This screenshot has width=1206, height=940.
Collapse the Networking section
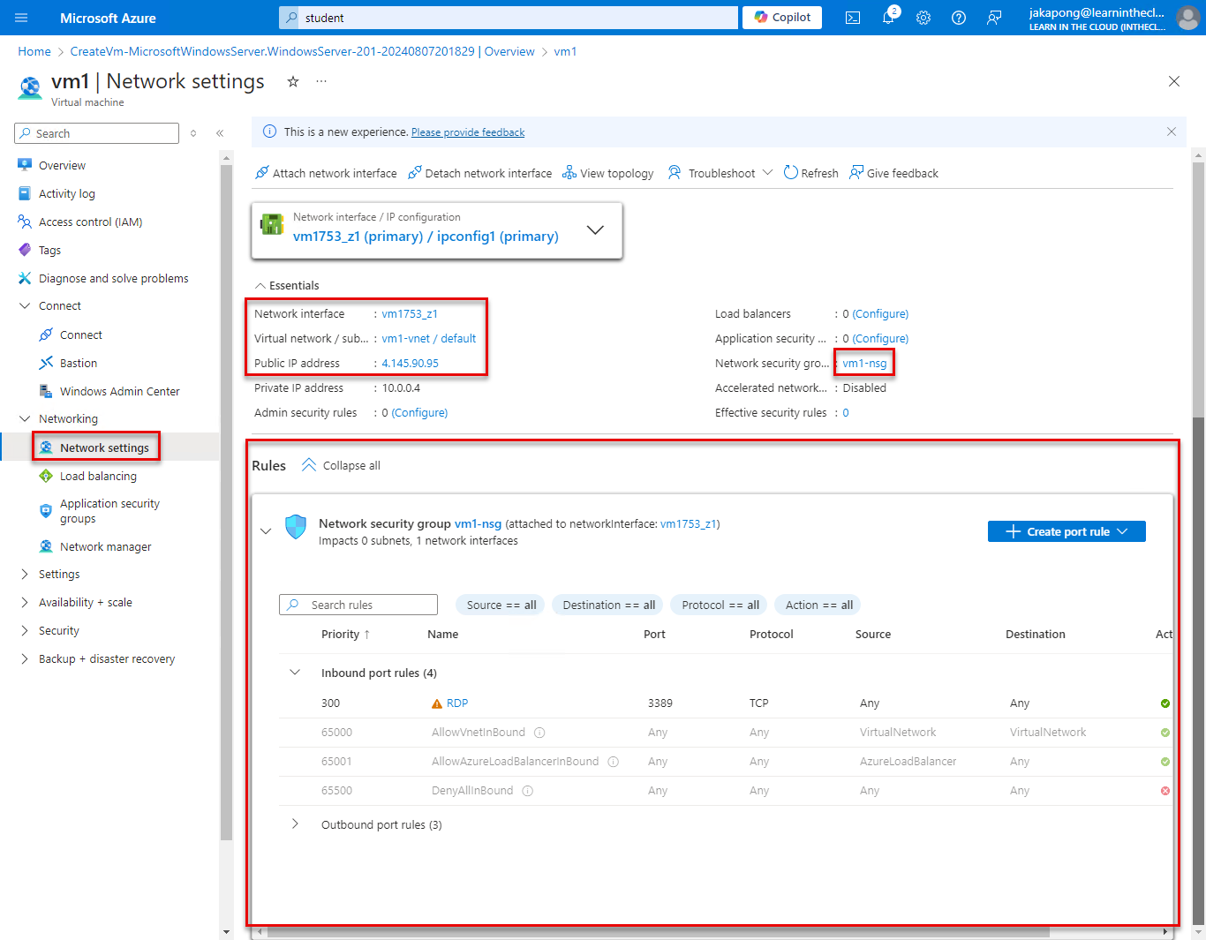(25, 419)
